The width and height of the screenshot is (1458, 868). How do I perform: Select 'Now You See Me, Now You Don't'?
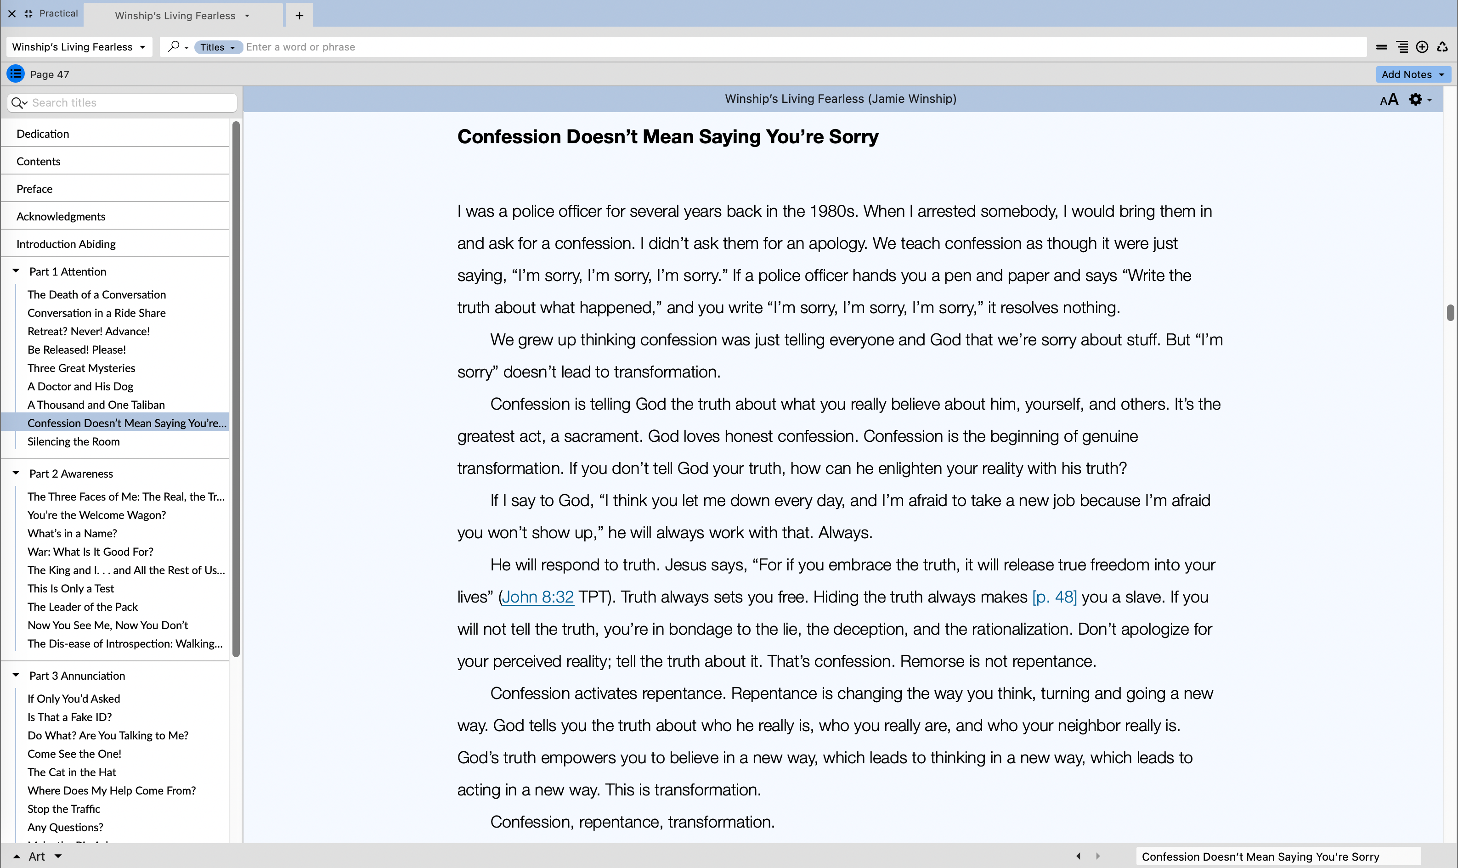107,625
